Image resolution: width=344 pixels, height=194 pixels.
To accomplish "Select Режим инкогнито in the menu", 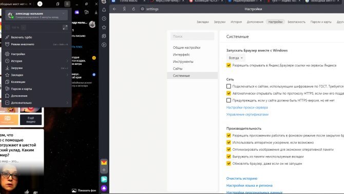I will (x=36, y=44).
